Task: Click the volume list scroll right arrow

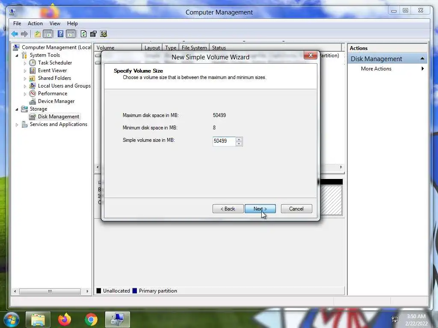Action: click(341, 167)
